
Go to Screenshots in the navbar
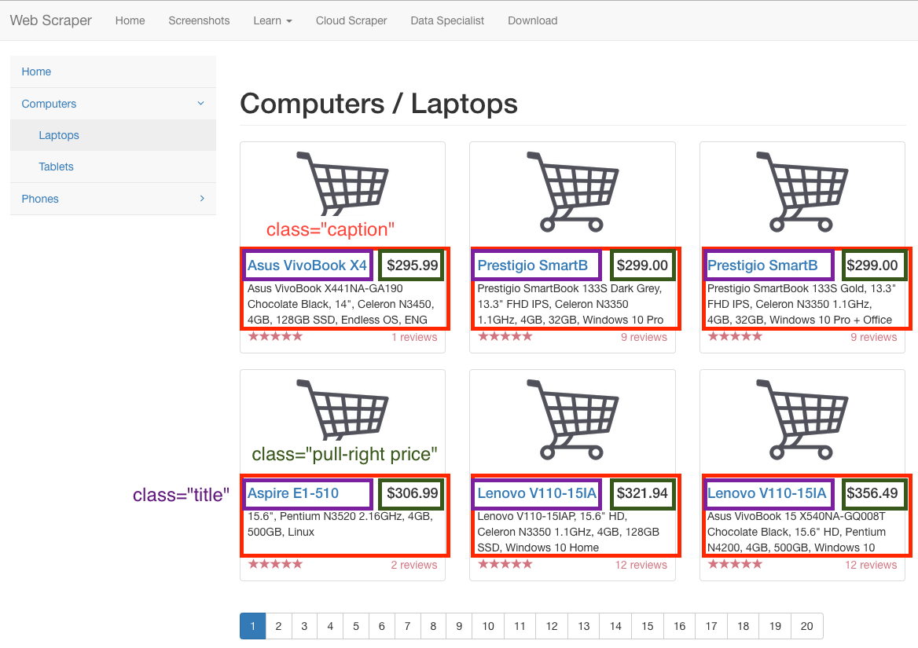coord(199,20)
